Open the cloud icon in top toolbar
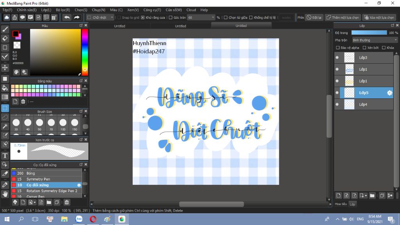Viewport: 400px width, 225px height. coord(7,17)
